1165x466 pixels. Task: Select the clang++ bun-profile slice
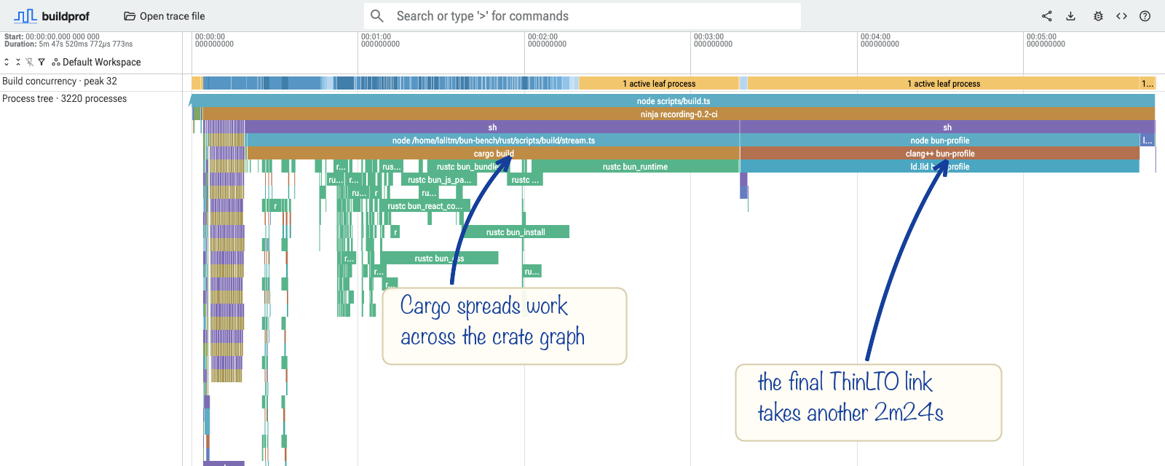[x=939, y=154]
